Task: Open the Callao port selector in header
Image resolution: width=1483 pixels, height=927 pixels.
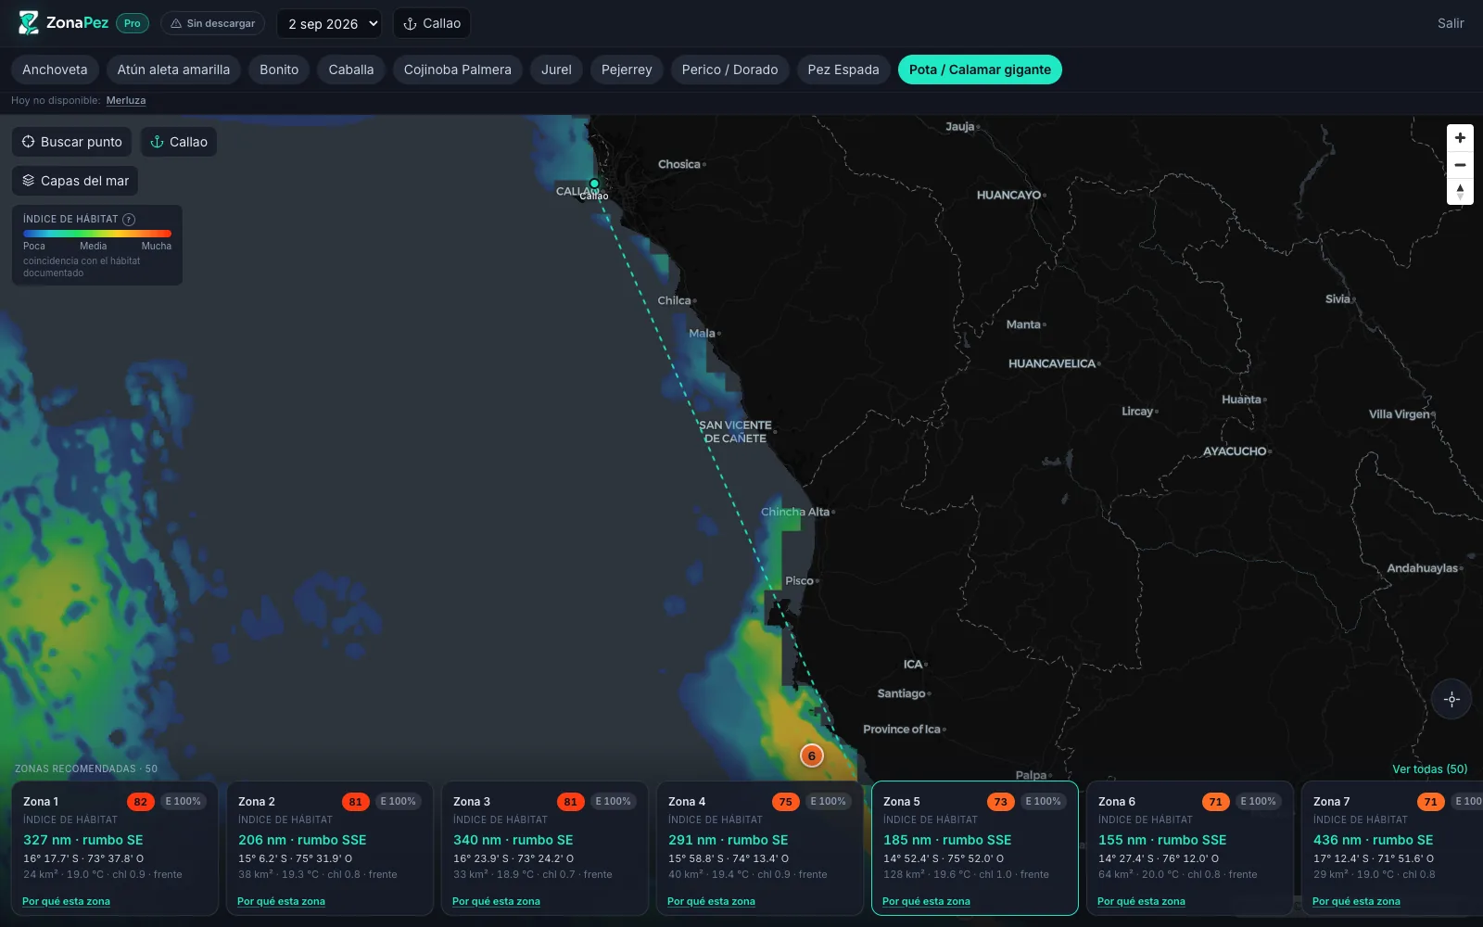Action: pos(432,23)
